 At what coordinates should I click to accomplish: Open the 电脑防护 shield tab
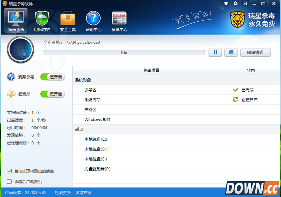tap(42, 21)
